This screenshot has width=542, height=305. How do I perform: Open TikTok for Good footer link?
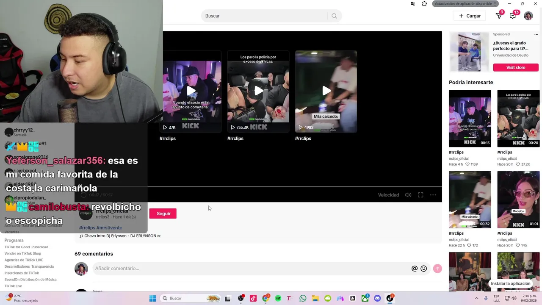(17, 247)
